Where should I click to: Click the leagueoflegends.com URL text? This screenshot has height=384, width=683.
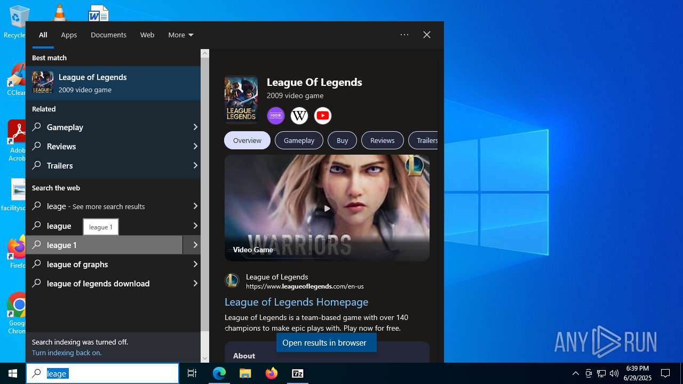(x=305, y=286)
